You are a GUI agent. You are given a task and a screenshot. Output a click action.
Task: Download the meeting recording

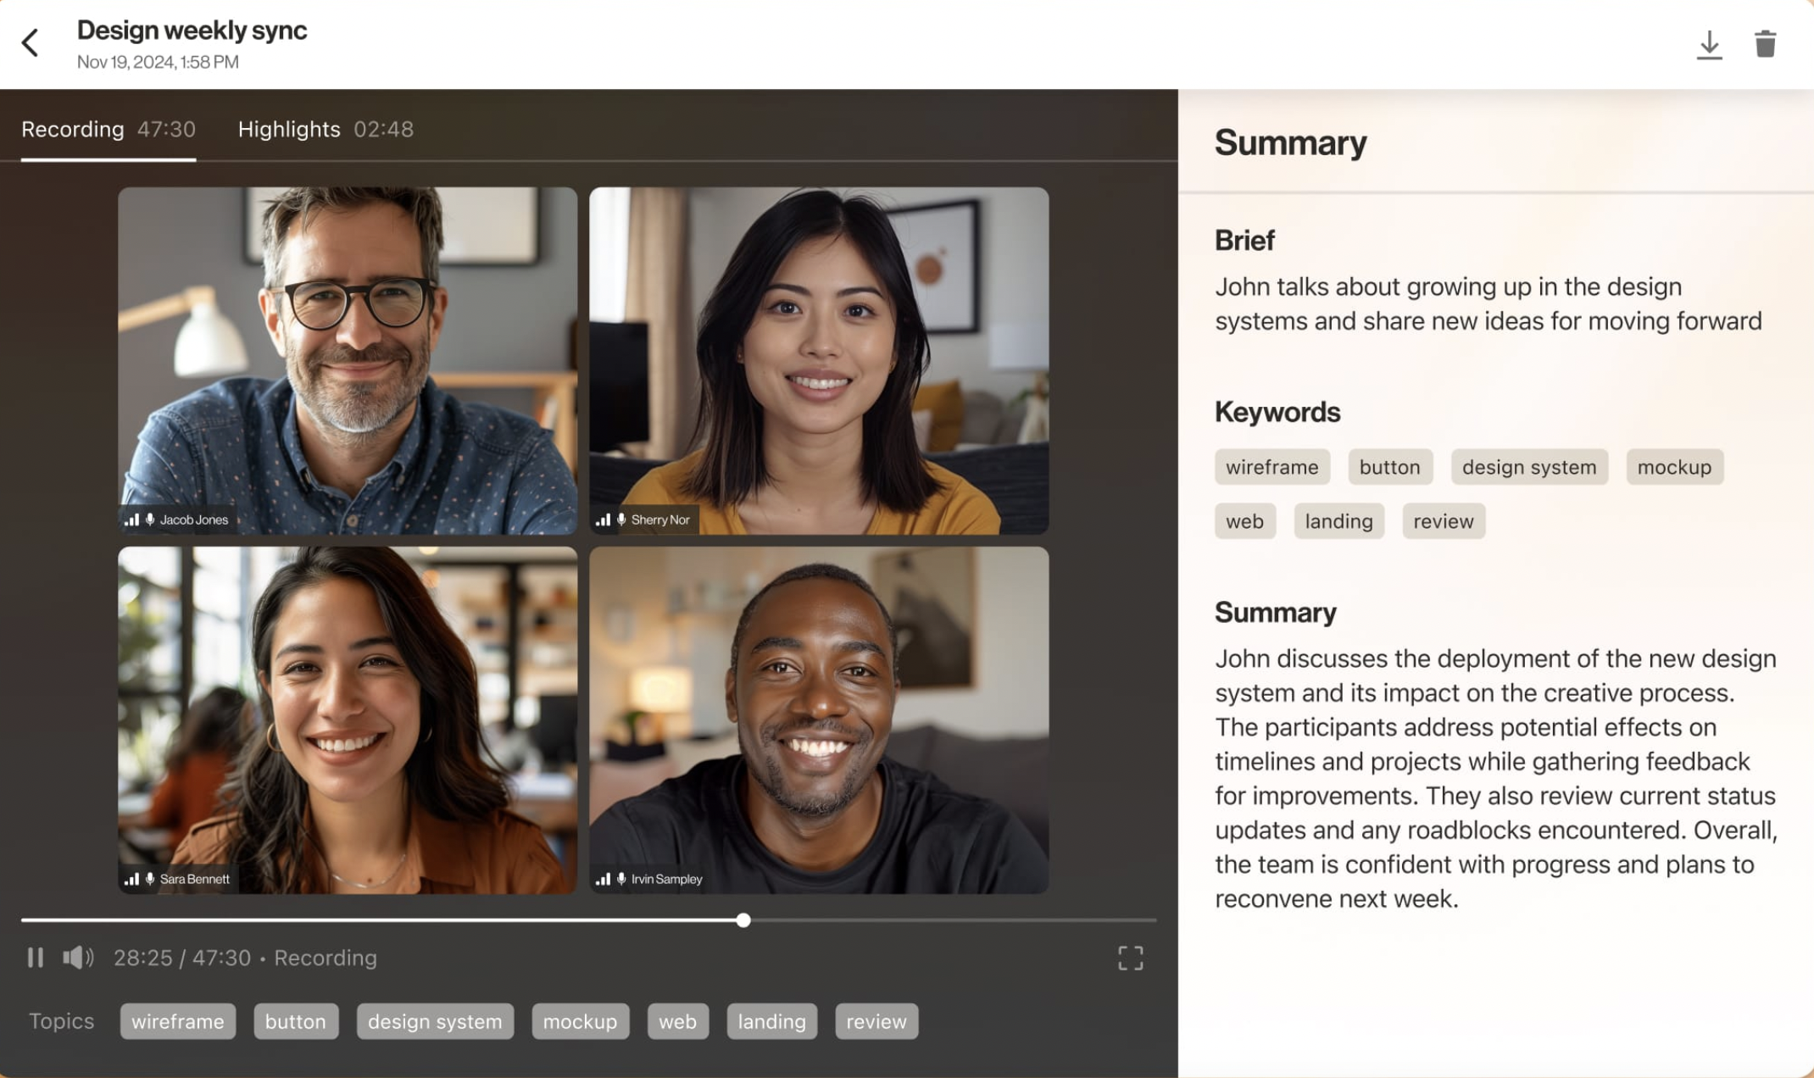point(1709,44)
